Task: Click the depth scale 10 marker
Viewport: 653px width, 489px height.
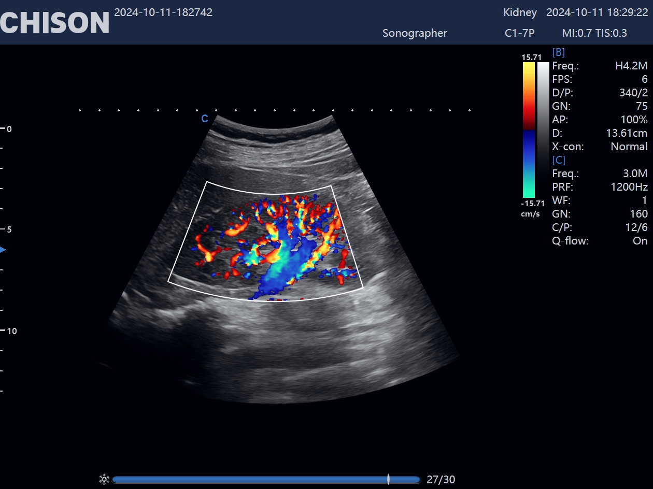Action: (x=11, y=331)
